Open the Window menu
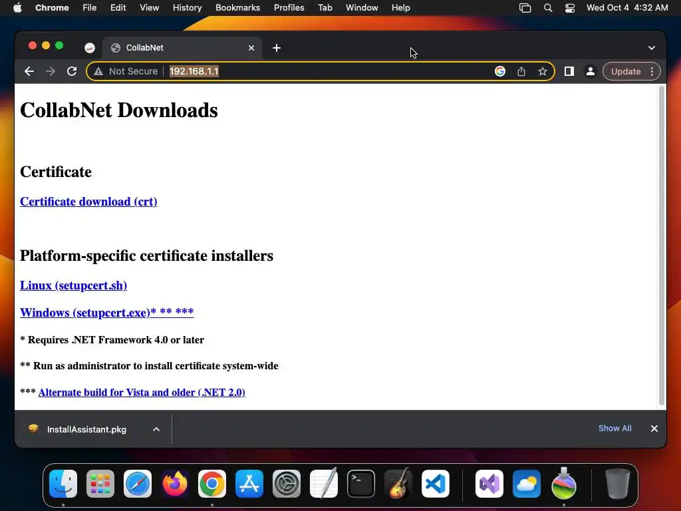The width and height of the screenshot is (681, 511). [x=362, y=8]
